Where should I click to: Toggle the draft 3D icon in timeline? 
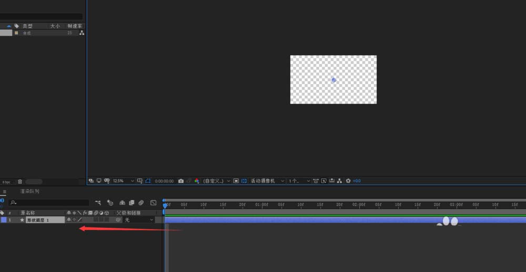(x=110, y=203)
